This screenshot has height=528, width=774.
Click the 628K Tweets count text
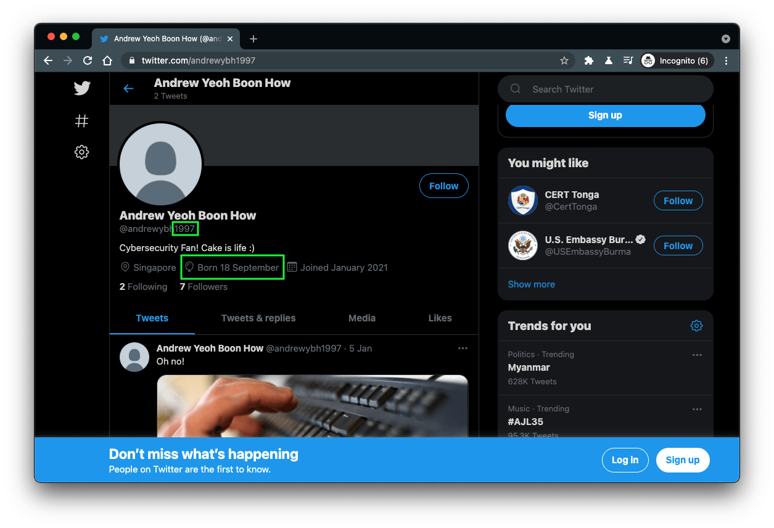(532, 382)
